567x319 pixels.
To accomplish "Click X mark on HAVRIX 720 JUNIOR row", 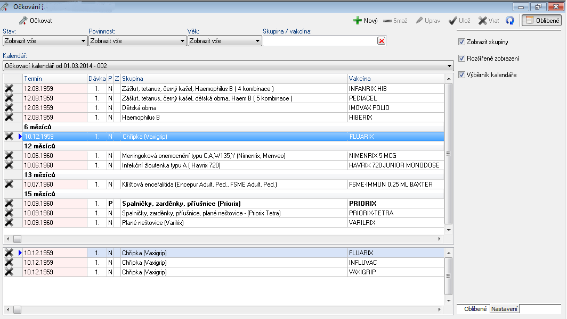I will [x=9, y=165].
